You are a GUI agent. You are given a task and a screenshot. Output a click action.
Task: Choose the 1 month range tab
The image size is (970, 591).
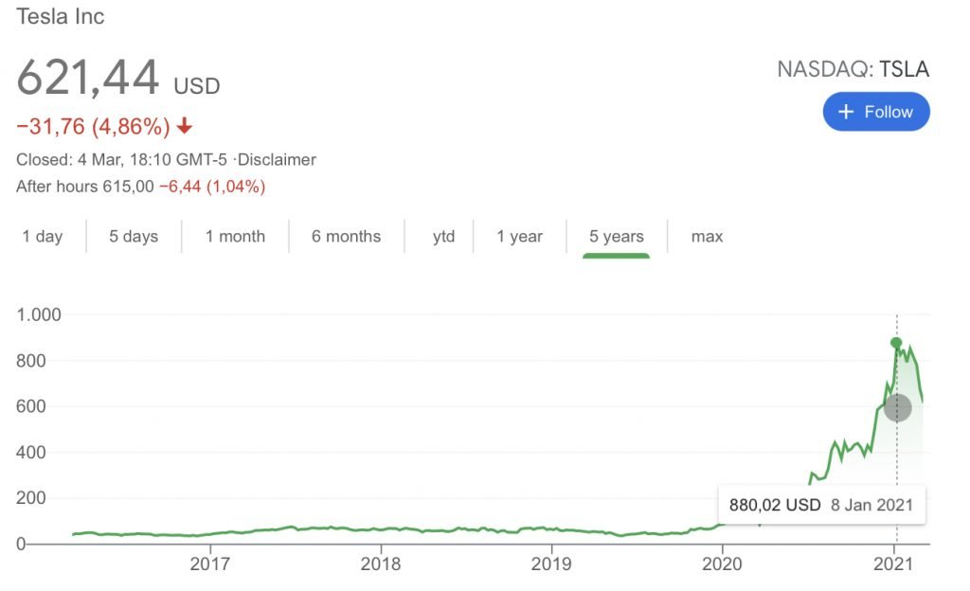tap(235, 236)
